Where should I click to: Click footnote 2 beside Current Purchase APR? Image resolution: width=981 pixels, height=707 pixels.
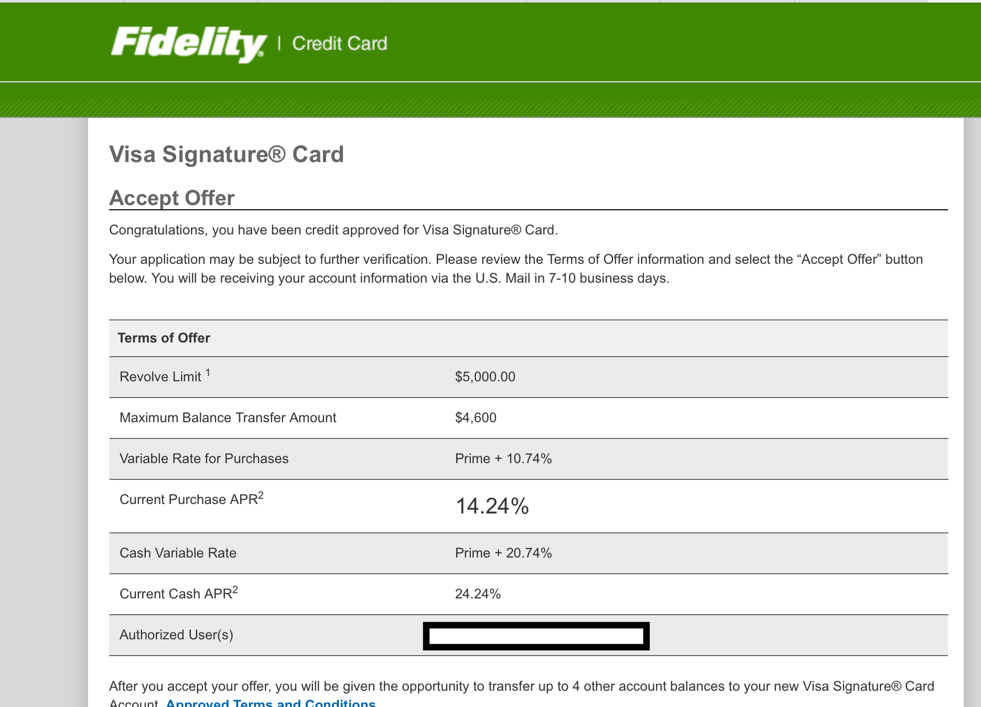pos(261,496)
